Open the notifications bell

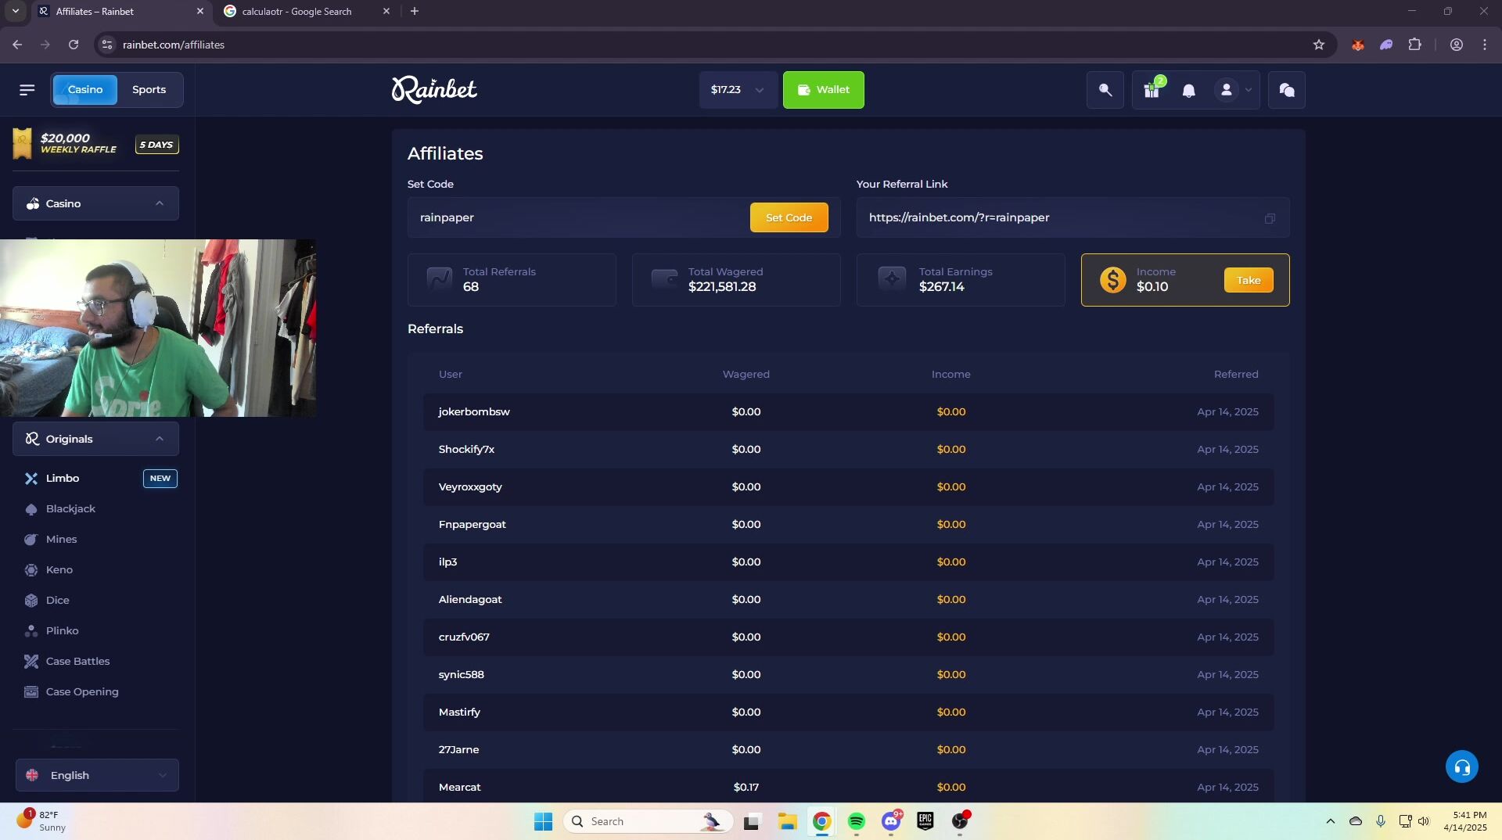[x=1188, y=91]
